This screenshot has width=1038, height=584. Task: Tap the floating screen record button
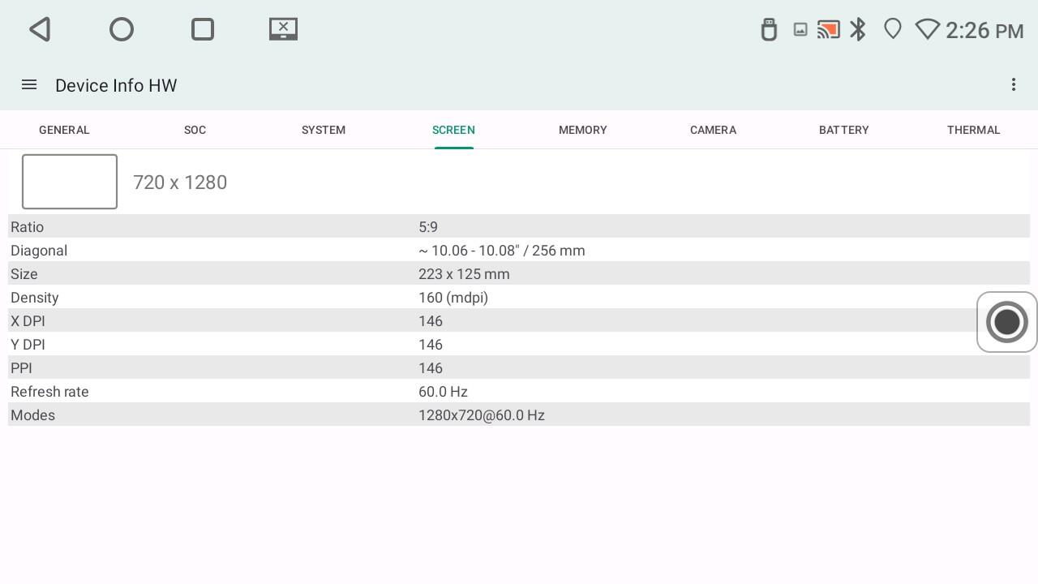click(x=1006, y=322)
